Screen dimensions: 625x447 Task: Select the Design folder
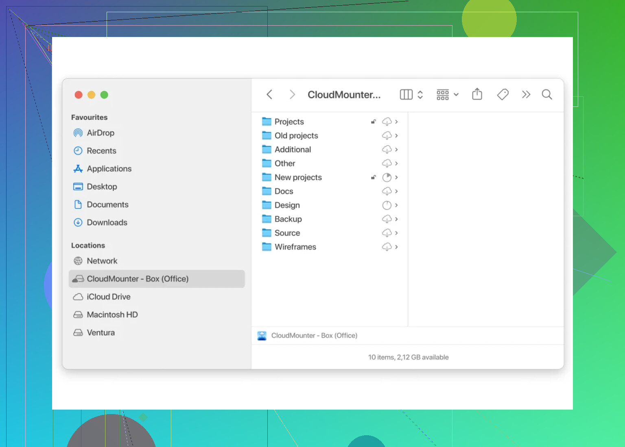[x=287, y=205]
